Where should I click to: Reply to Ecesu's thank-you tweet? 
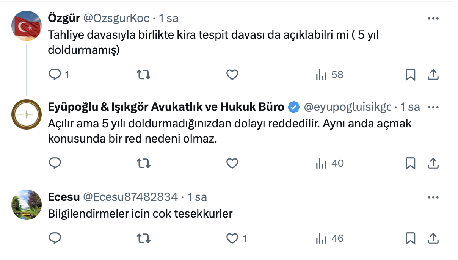coord(55,238)
